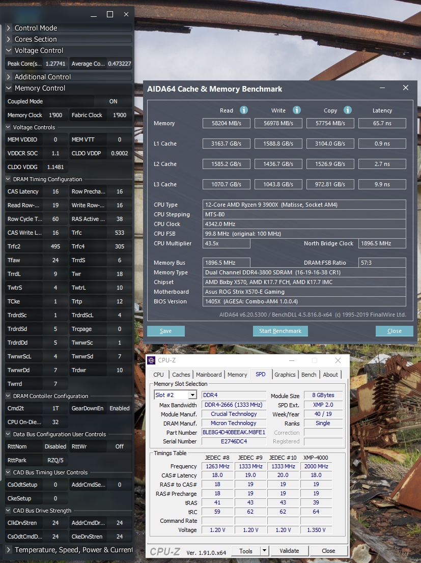Click the Fabric Clock 1'900 value
421x563 pixels.
[x=119, y=115]
